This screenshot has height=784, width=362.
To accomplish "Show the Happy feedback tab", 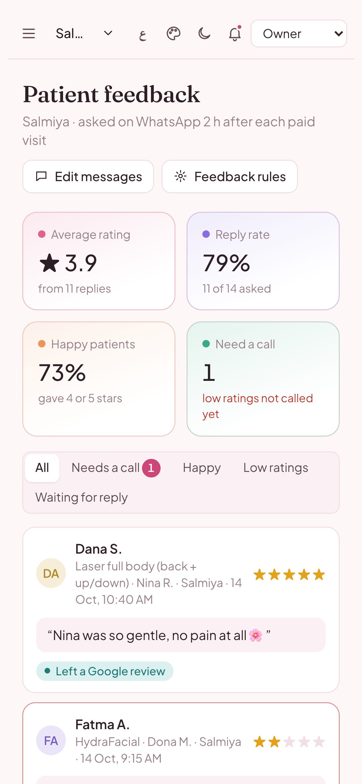I will pos(202,468).
